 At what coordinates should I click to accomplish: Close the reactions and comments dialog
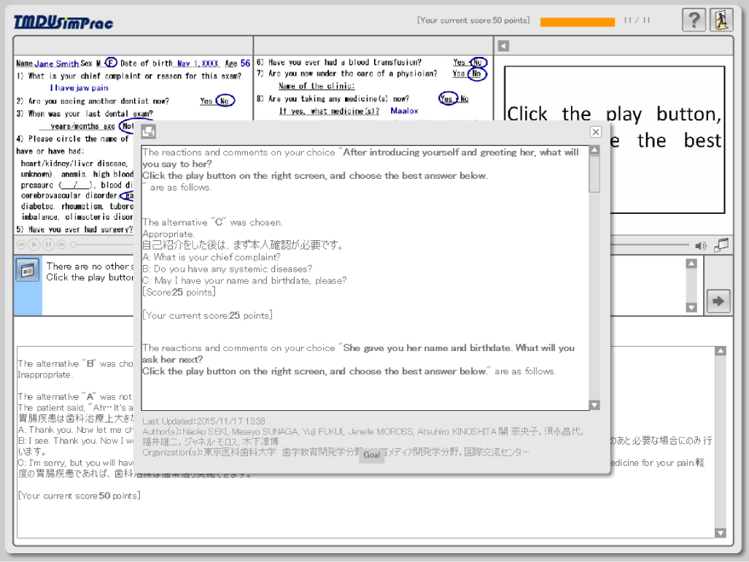[596, 131]
